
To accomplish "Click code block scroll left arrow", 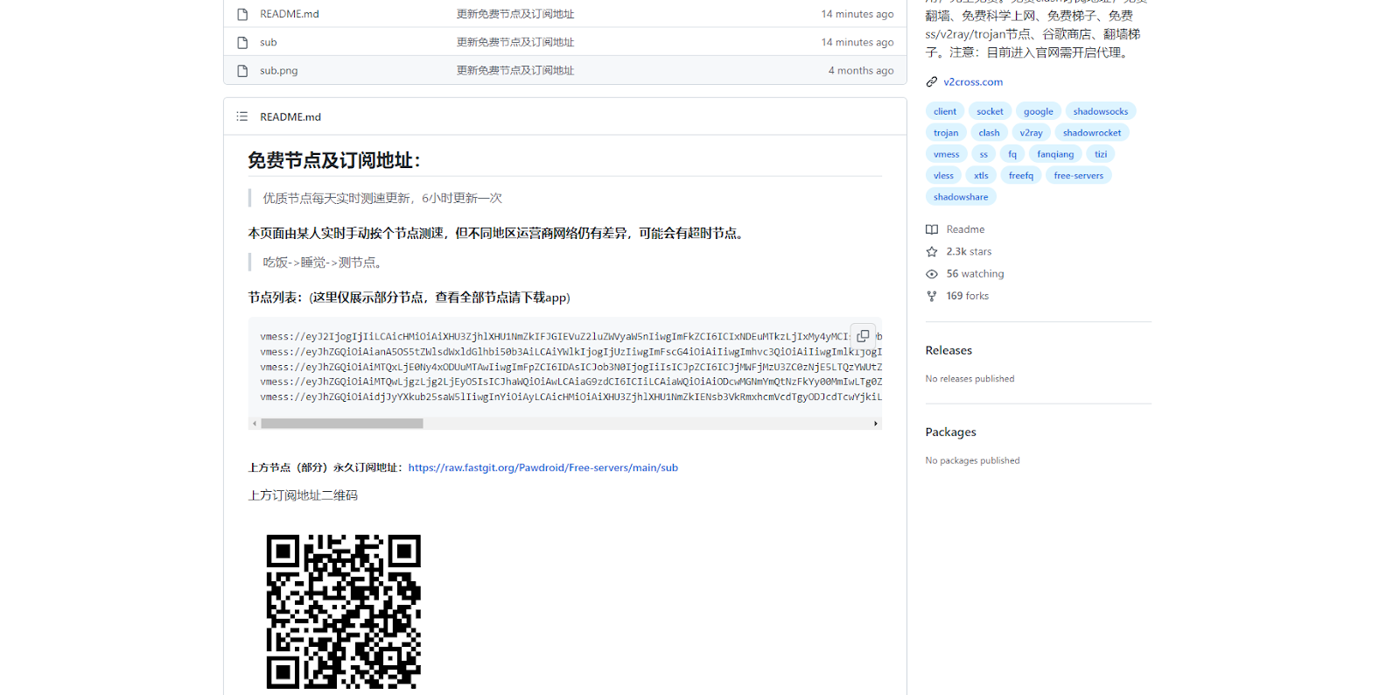I will tap(255, 424).
